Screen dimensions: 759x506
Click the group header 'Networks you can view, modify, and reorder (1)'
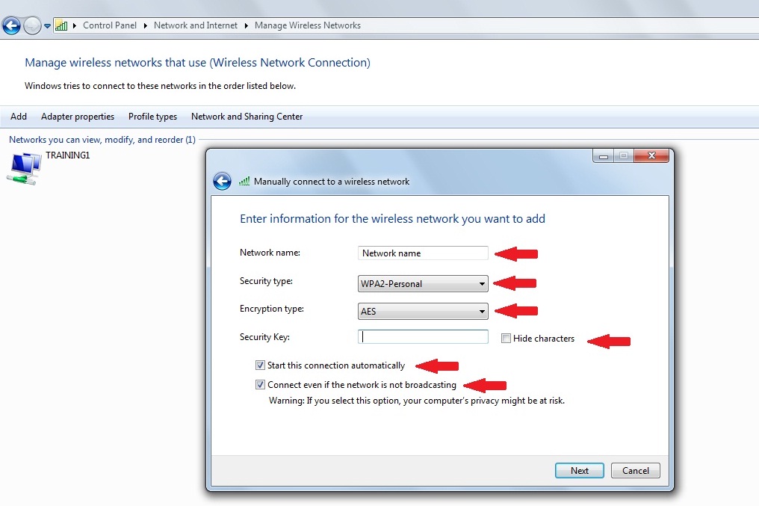[x=102, y=140]
